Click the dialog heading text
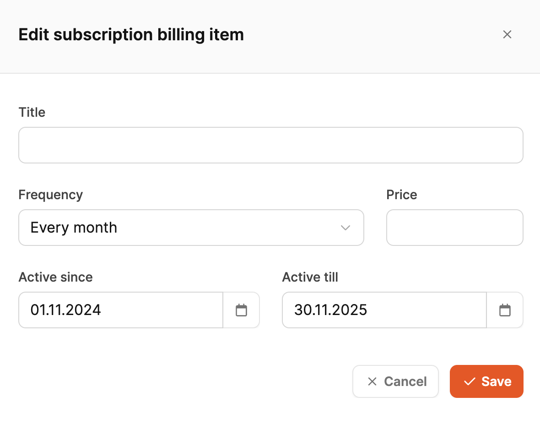Screen dimensions: 540x424 131,35
